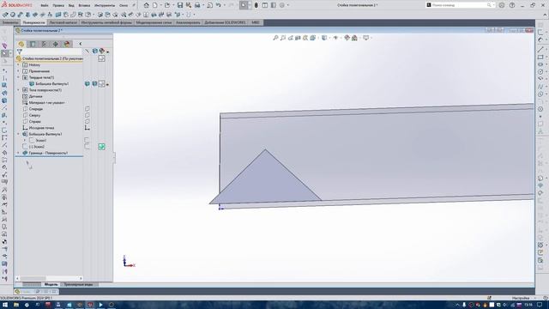Click Zoom to Area in the view toolbar
The width and height of the screenshot is (549, 309).
coord(283,38)
